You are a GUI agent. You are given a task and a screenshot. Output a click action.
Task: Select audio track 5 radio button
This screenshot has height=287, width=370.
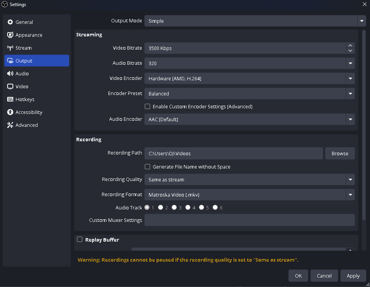pos(202,207)
